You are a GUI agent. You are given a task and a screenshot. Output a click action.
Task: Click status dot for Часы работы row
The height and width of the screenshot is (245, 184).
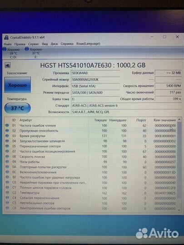click(7, 162)
